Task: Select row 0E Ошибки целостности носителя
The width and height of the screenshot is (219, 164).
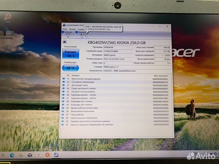Action: (115, 121)
